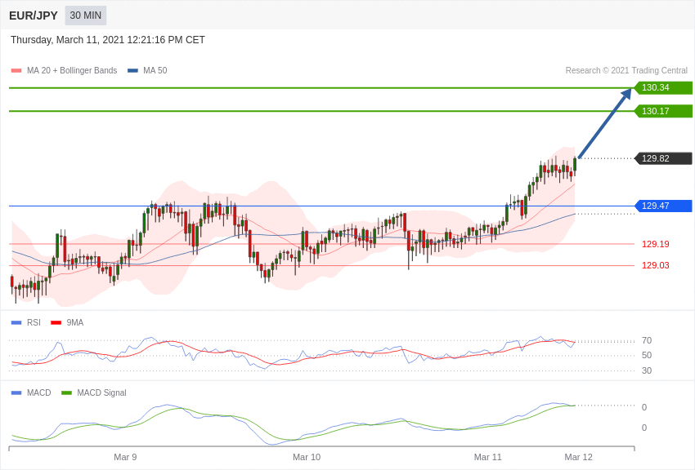Select the 130.34 green resistance price tag
Image resolution: width=695 pixels, height=470 pixels.
(663, 87)
